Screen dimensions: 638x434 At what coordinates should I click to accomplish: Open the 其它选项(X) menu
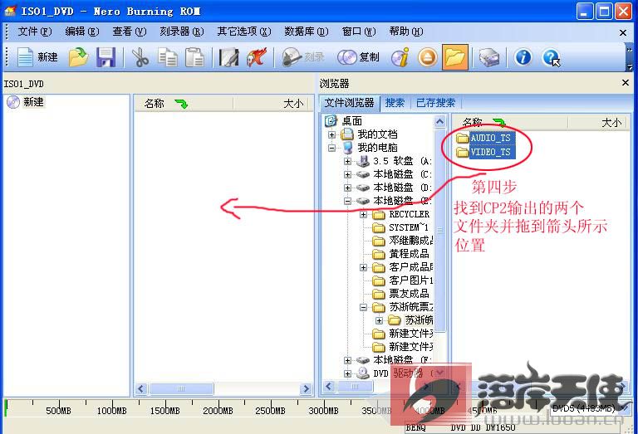click(x=243, y=32)
